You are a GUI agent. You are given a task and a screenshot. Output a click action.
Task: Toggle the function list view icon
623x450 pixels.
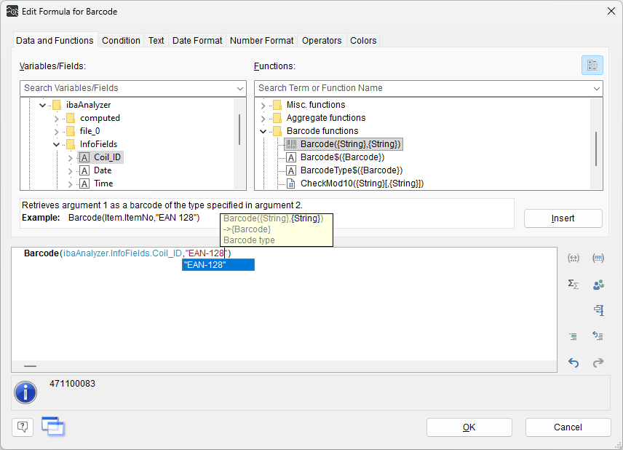[x=592, y=66]
